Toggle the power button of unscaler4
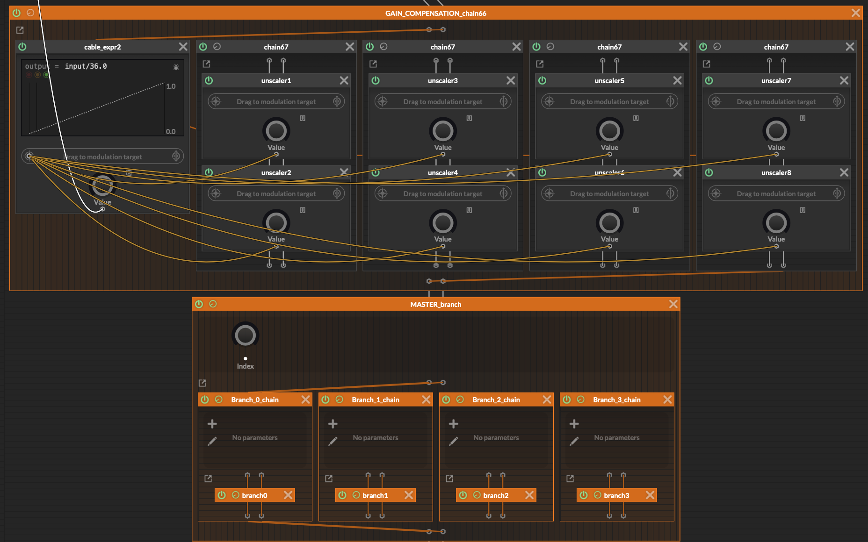 [x=376, y=172]
